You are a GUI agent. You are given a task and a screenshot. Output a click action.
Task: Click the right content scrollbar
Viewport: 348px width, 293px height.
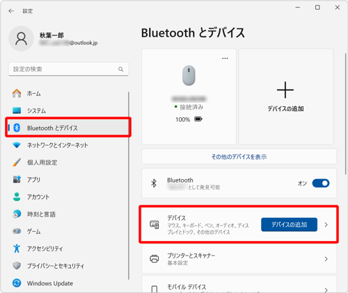346,114
